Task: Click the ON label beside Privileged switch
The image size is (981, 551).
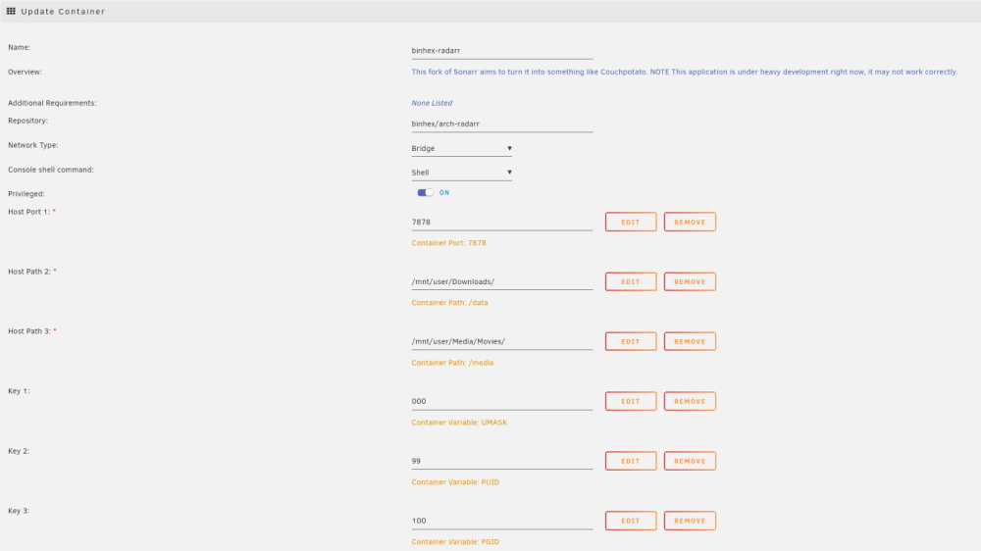Action: tap(444, 192)
